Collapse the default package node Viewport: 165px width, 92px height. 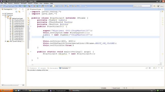click(8, 18)
